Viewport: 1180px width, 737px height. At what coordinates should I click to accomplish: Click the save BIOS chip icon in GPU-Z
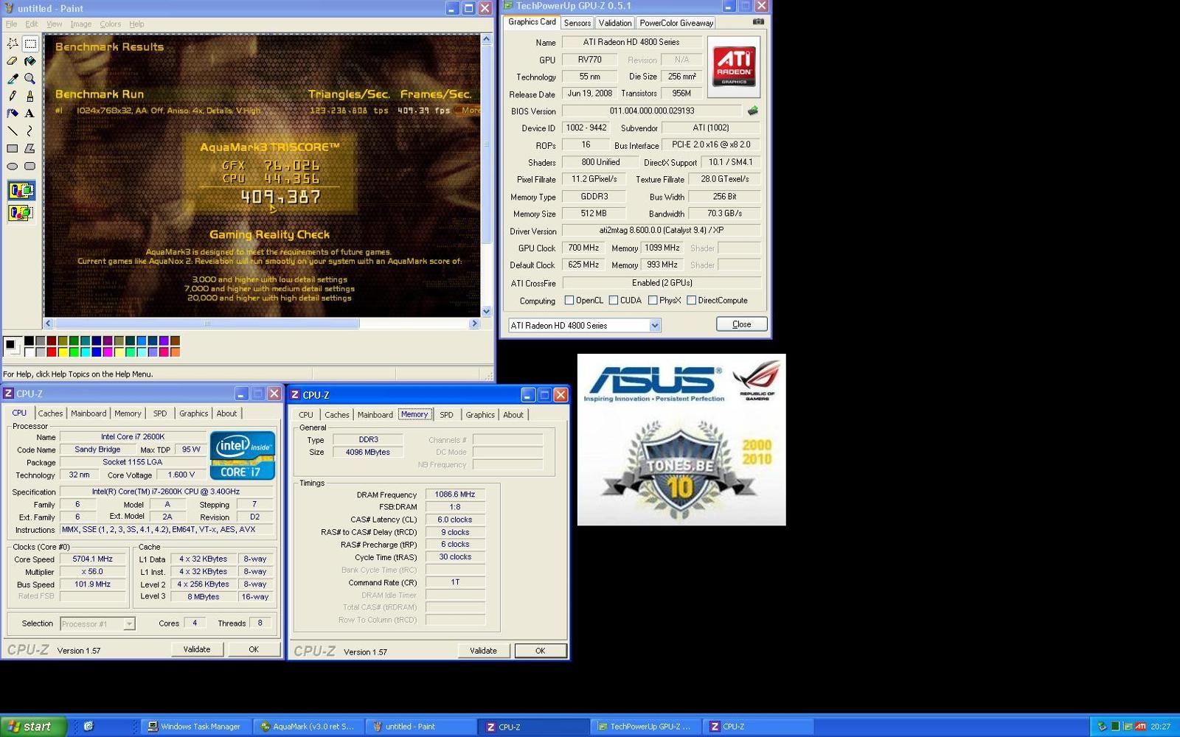tap(752, 111)
